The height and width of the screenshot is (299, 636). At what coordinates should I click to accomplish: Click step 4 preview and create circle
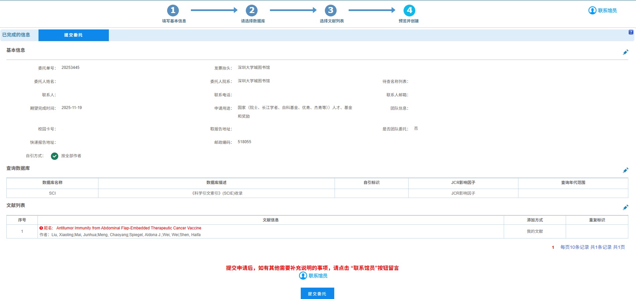pos(409,10)
